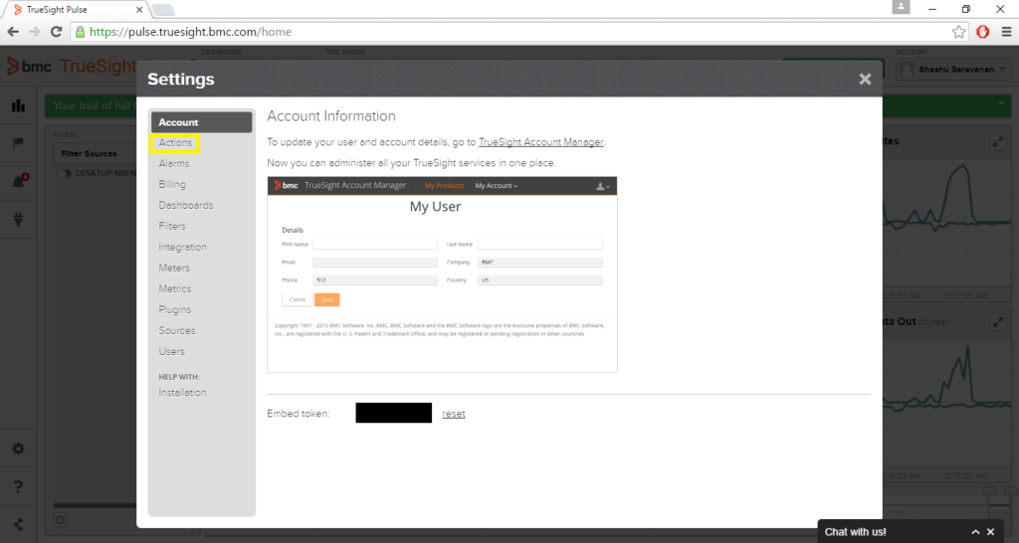The height and width of the screenshot is (543, 1019).
Task: Open Sources in the settings sidebar
Action: click(x=177, y=330)
